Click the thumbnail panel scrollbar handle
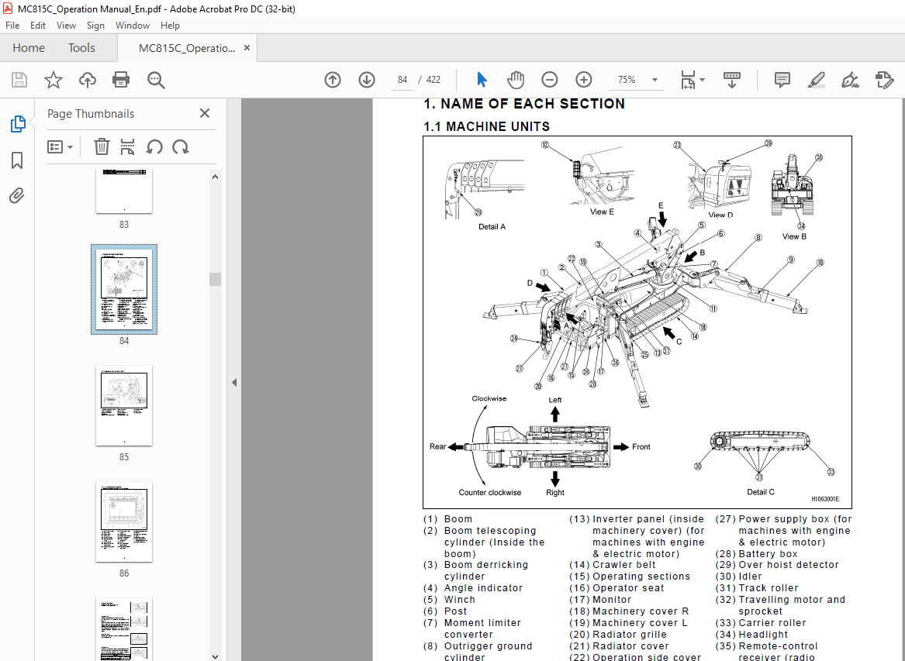The height and width of the screenshot is (661, 905). 215,279
